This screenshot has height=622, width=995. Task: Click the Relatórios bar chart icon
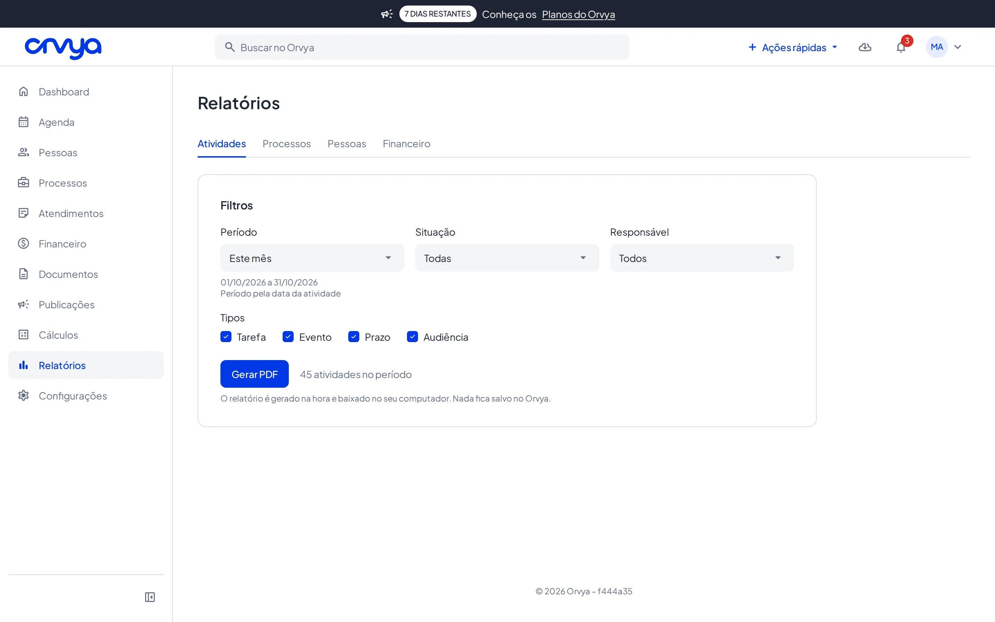[x=23, y=365]
